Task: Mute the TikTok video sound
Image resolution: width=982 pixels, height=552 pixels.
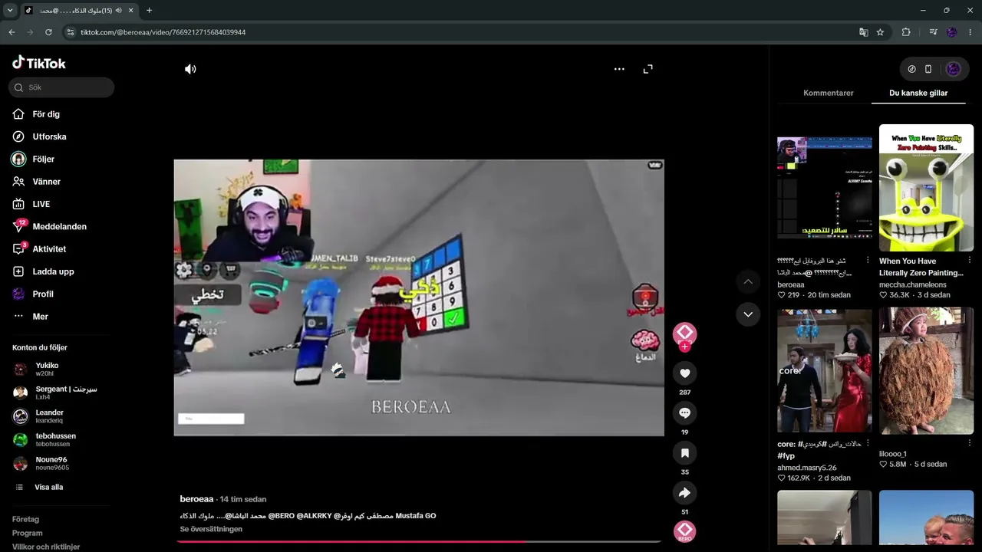Action: (x=190, y=69)
